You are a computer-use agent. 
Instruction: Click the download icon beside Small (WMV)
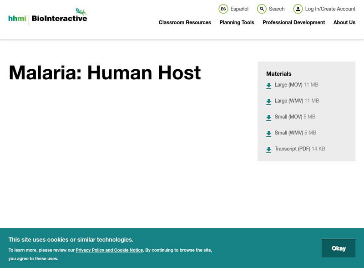click(x=268, y=133)
